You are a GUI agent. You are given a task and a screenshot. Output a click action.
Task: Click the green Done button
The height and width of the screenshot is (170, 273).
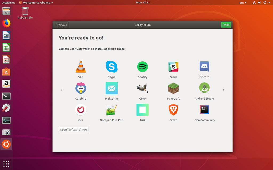point(226,25)
